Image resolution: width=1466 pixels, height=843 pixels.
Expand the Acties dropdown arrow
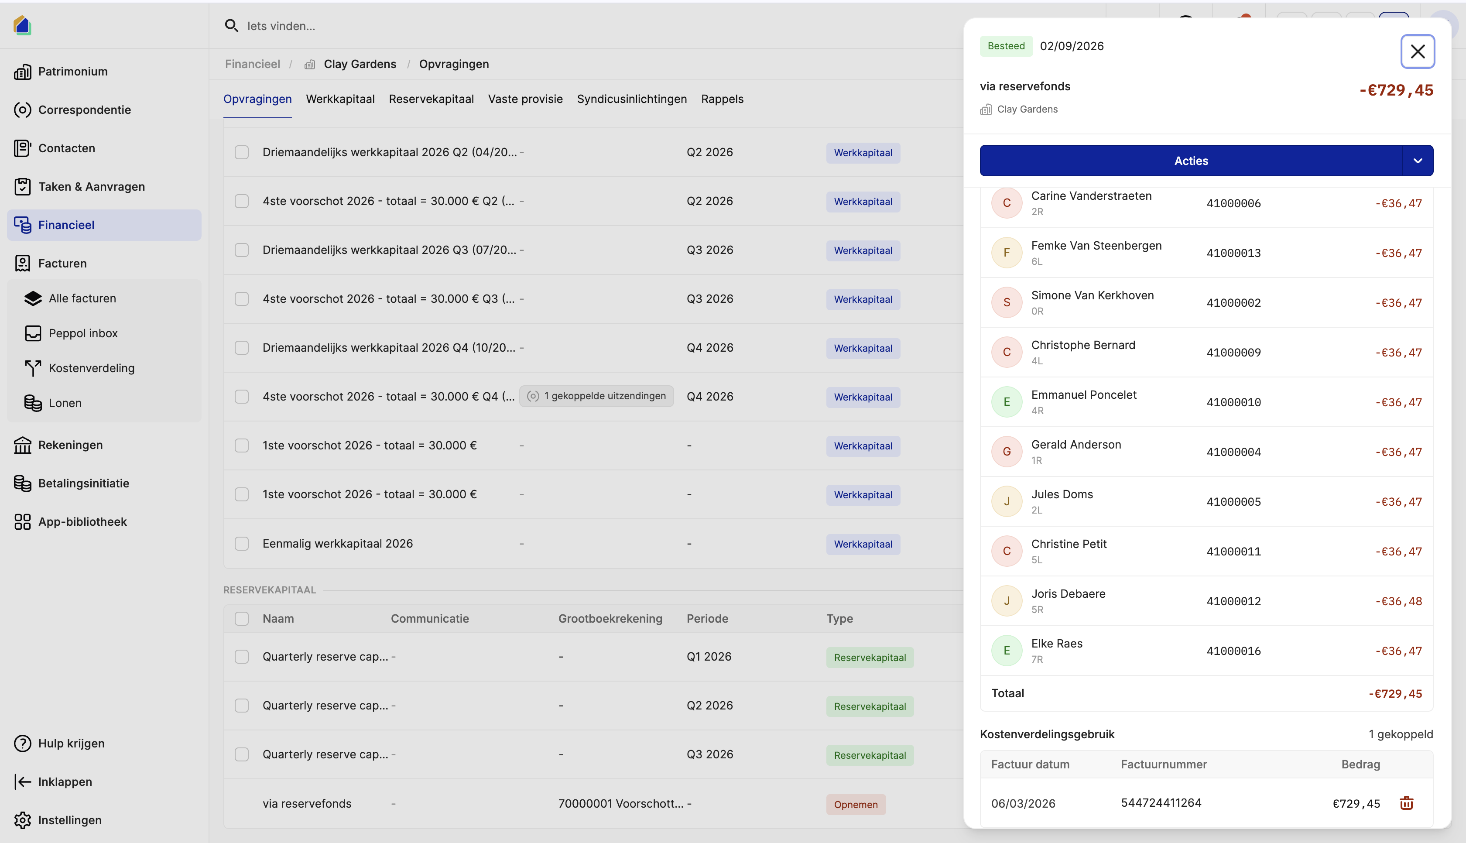point(1418,161)
